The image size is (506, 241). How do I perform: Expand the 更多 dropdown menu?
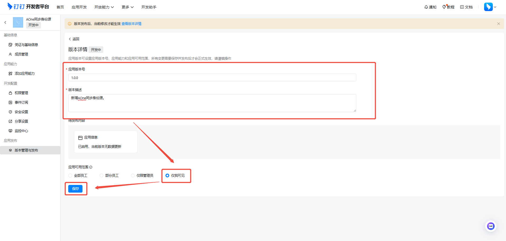[x=128, y=7]
